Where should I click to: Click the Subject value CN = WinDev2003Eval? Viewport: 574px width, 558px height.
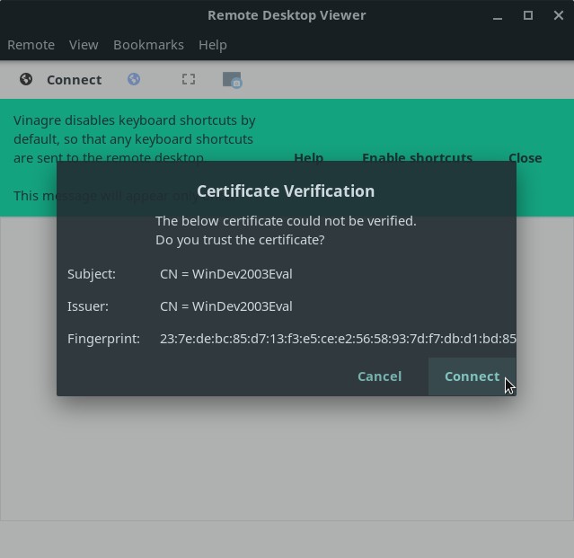226,274
